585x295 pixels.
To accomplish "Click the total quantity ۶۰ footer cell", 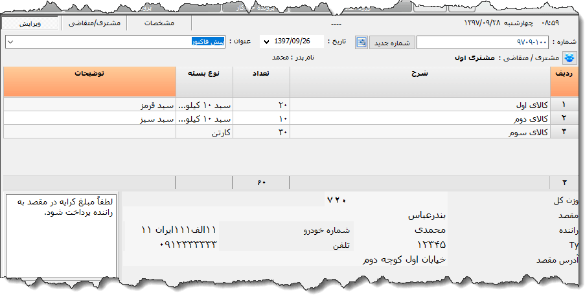I will tap(261, 182).
